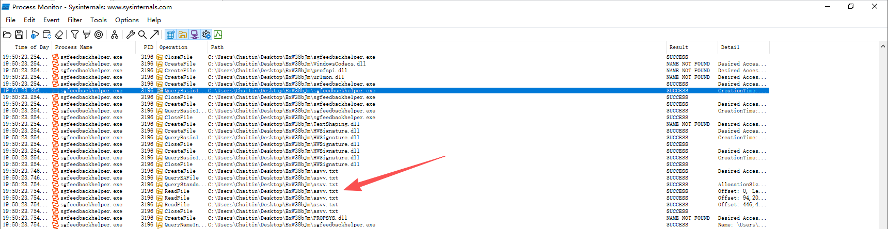
Task: Open the Filter menu
Action: (x=75, y=20)
